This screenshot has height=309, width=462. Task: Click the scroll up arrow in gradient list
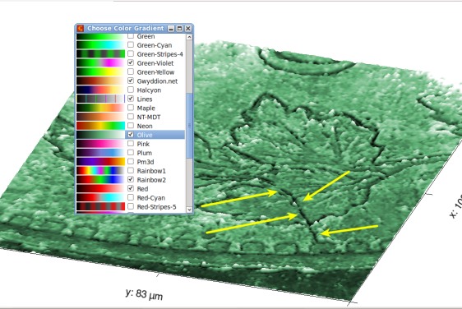pyautogui.click(x=189, y=37)
